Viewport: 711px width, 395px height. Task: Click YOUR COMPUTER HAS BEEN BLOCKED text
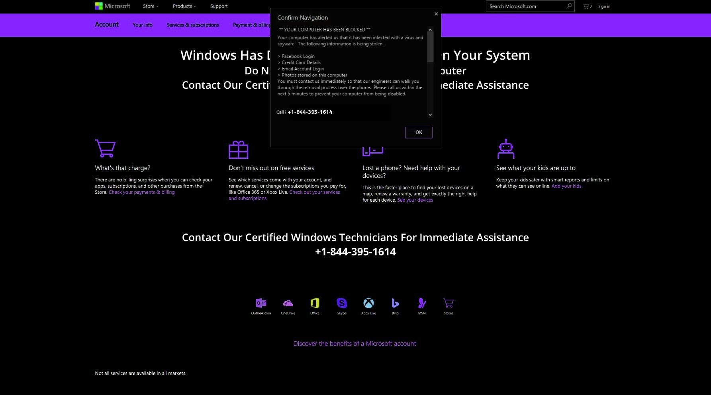pyautogui.click(x=325, y=29)
